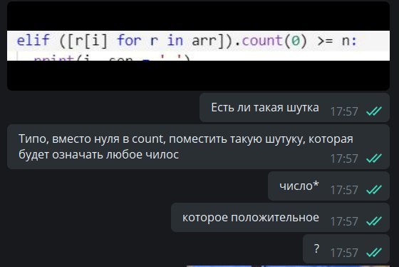399x267 pixels.
Task: Click 17:57 timestamp of 'которое положительное'
Action: [344, 221]
